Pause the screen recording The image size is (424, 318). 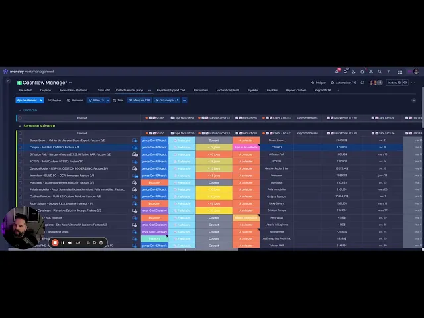(62, 242)
